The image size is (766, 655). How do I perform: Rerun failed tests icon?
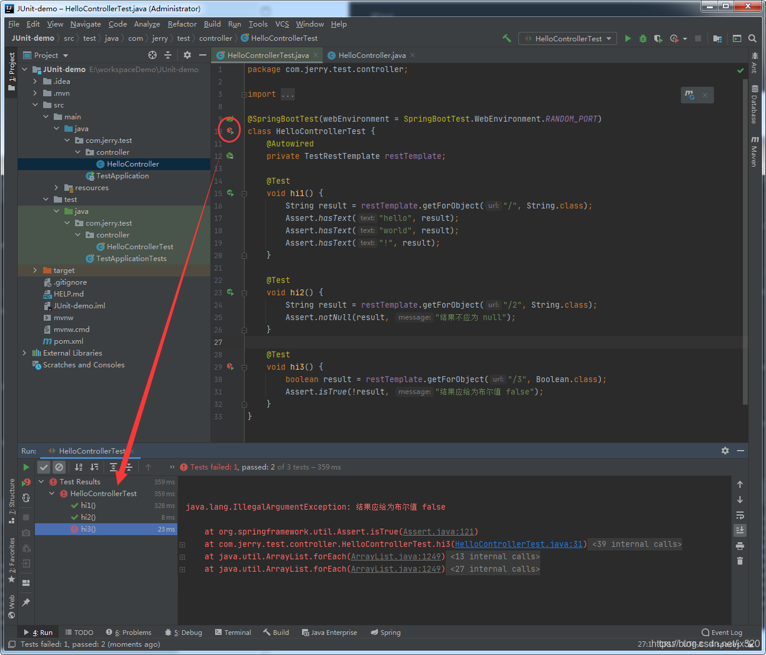tap(26, 483)
